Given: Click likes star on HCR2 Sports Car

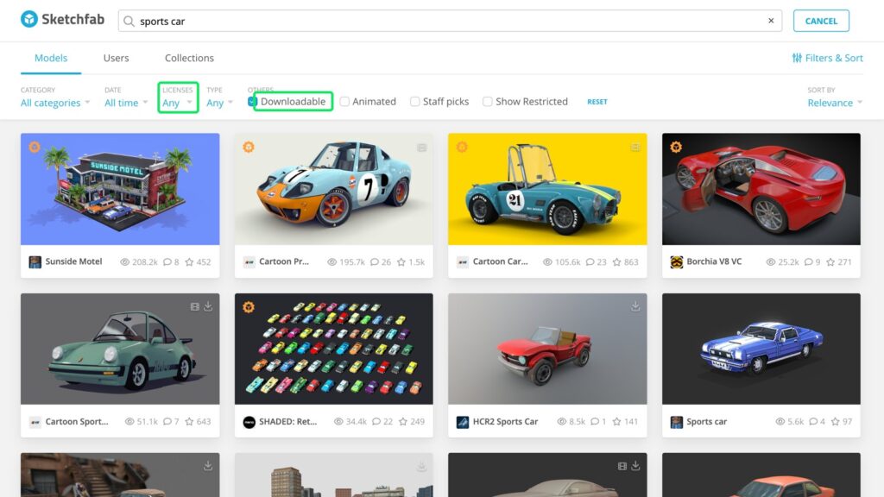Looking at the screenshot, I should click(616, 421).
